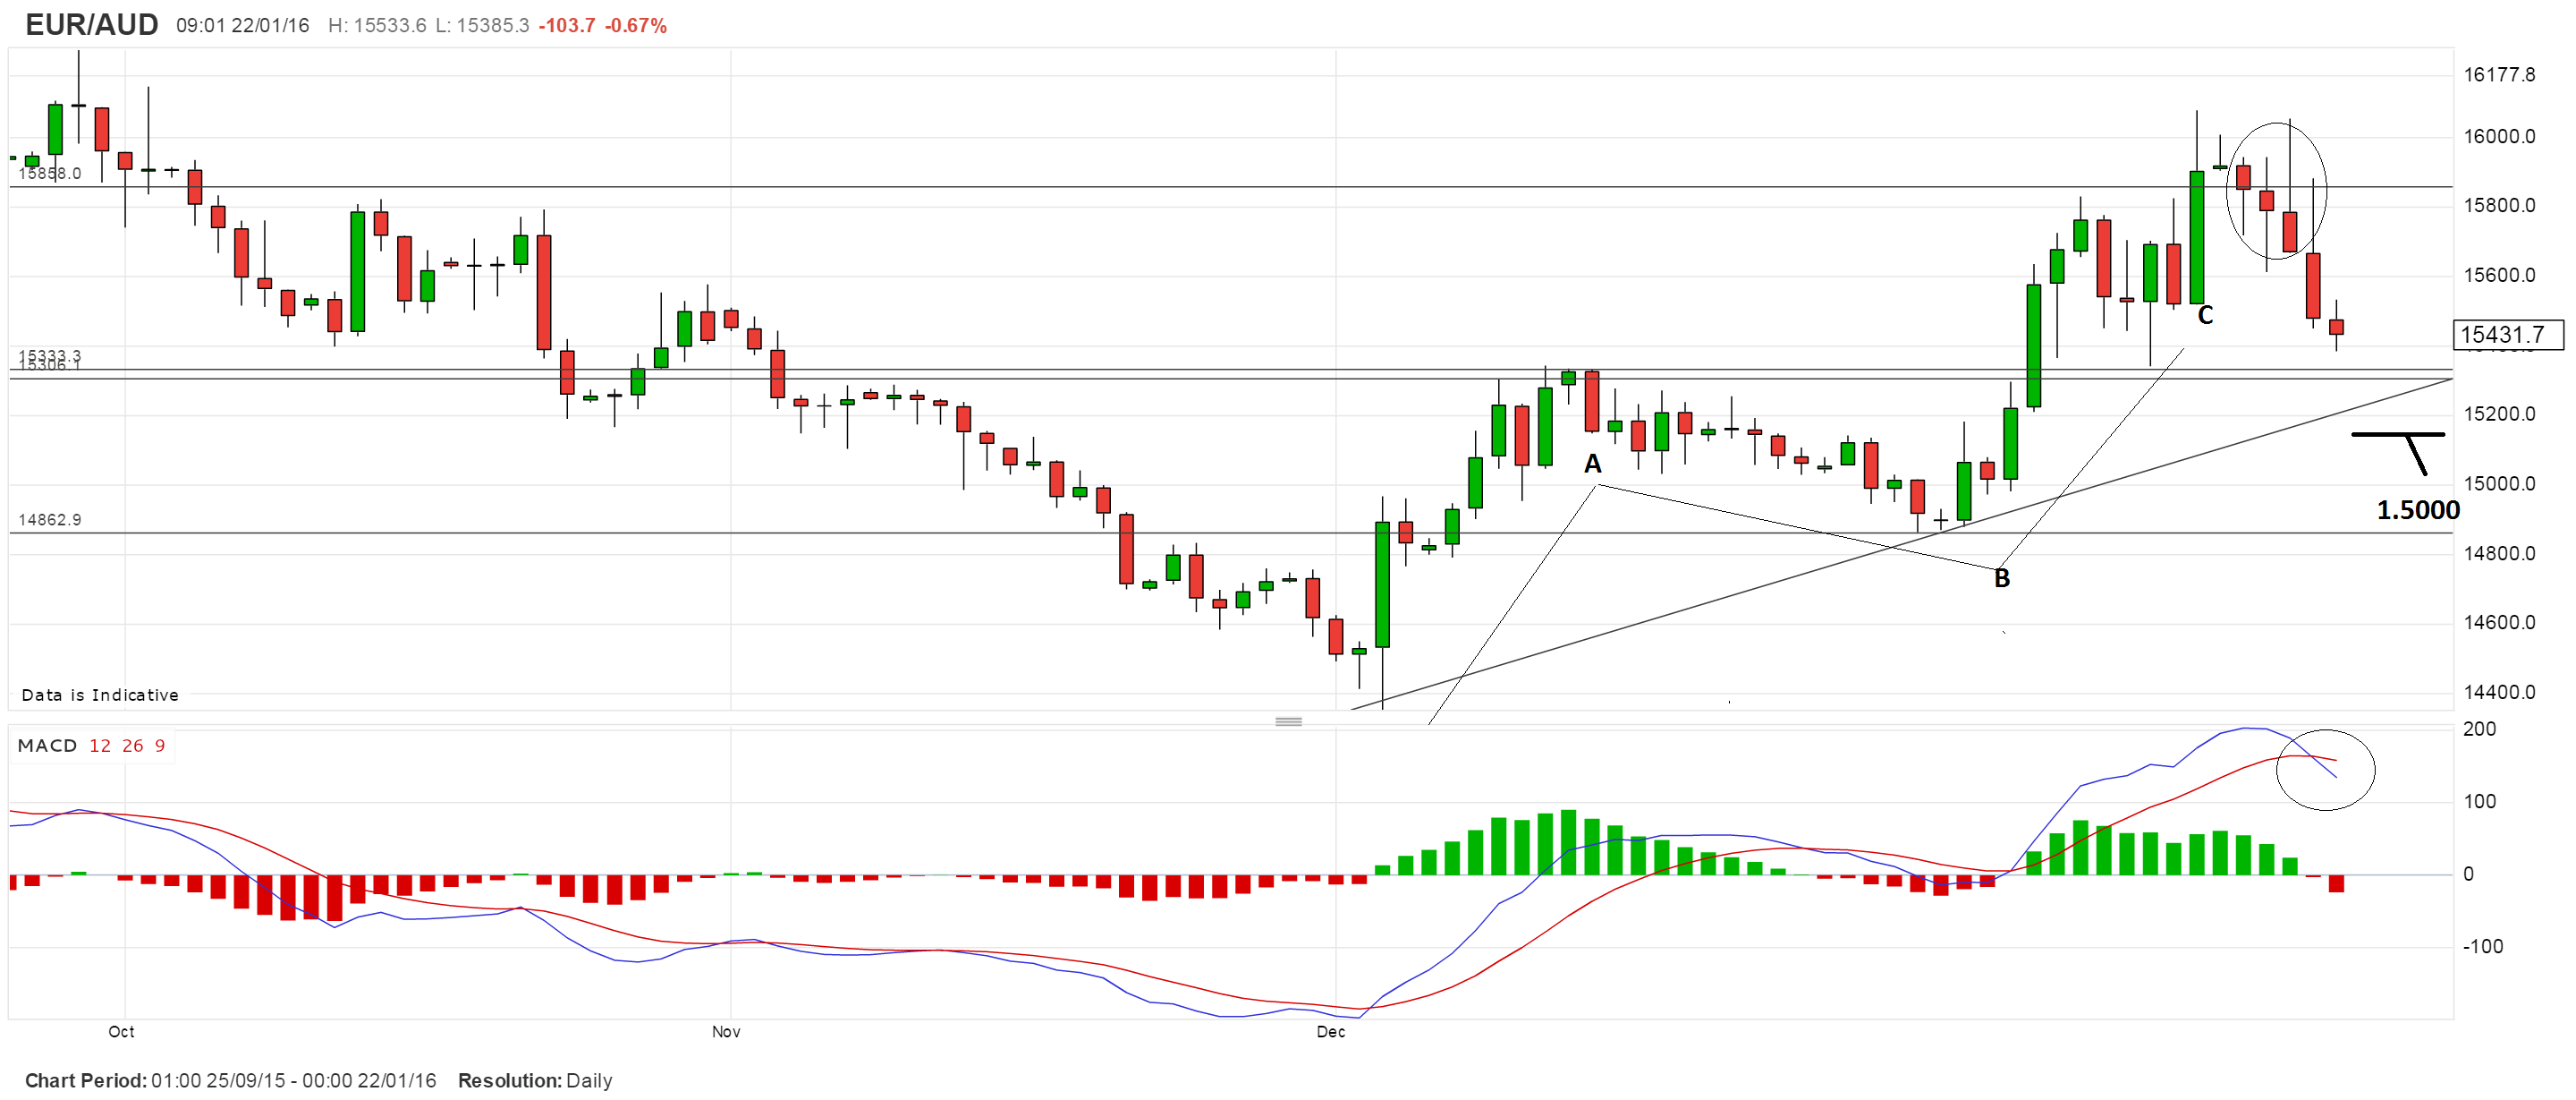Click the Dec label on the time axis
This screenshot has width=2576, height=1100.
coord(1330,1032)
